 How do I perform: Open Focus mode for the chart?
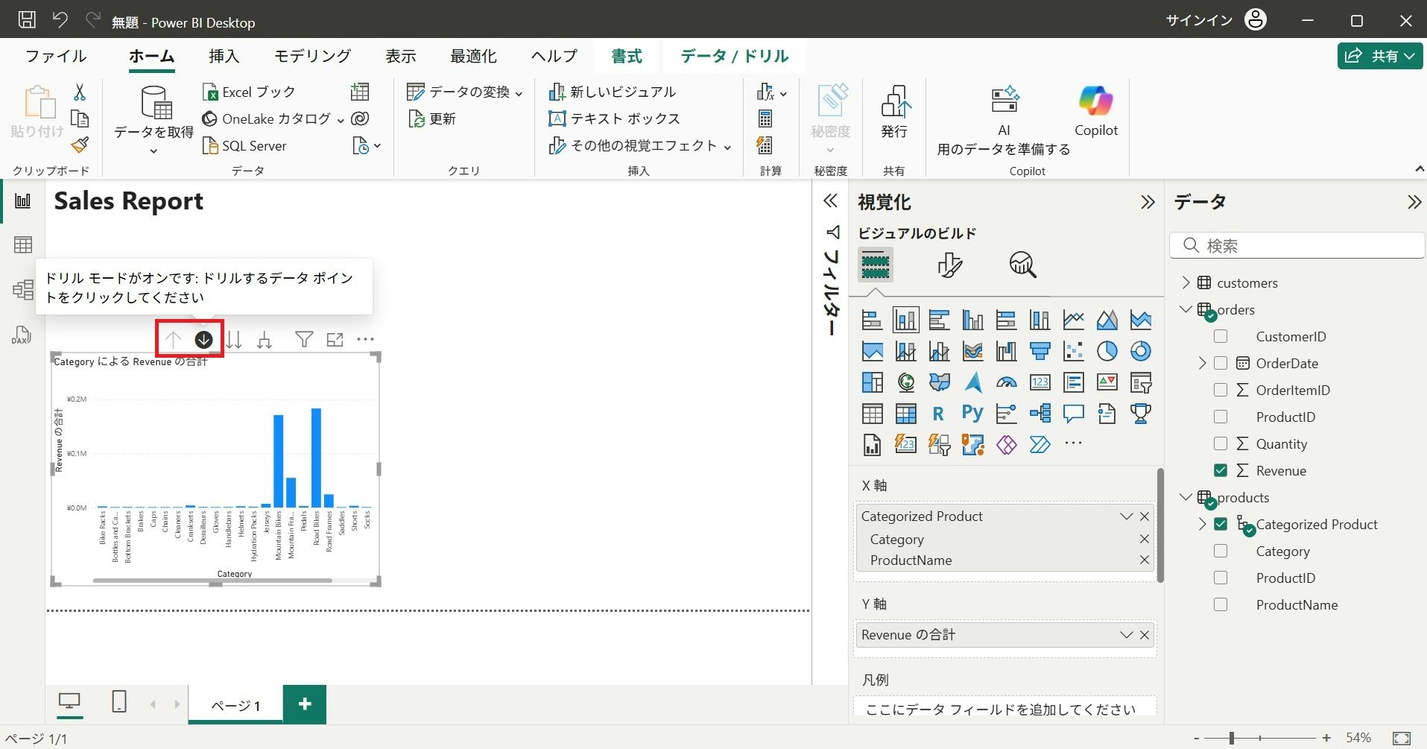point(335,340)
